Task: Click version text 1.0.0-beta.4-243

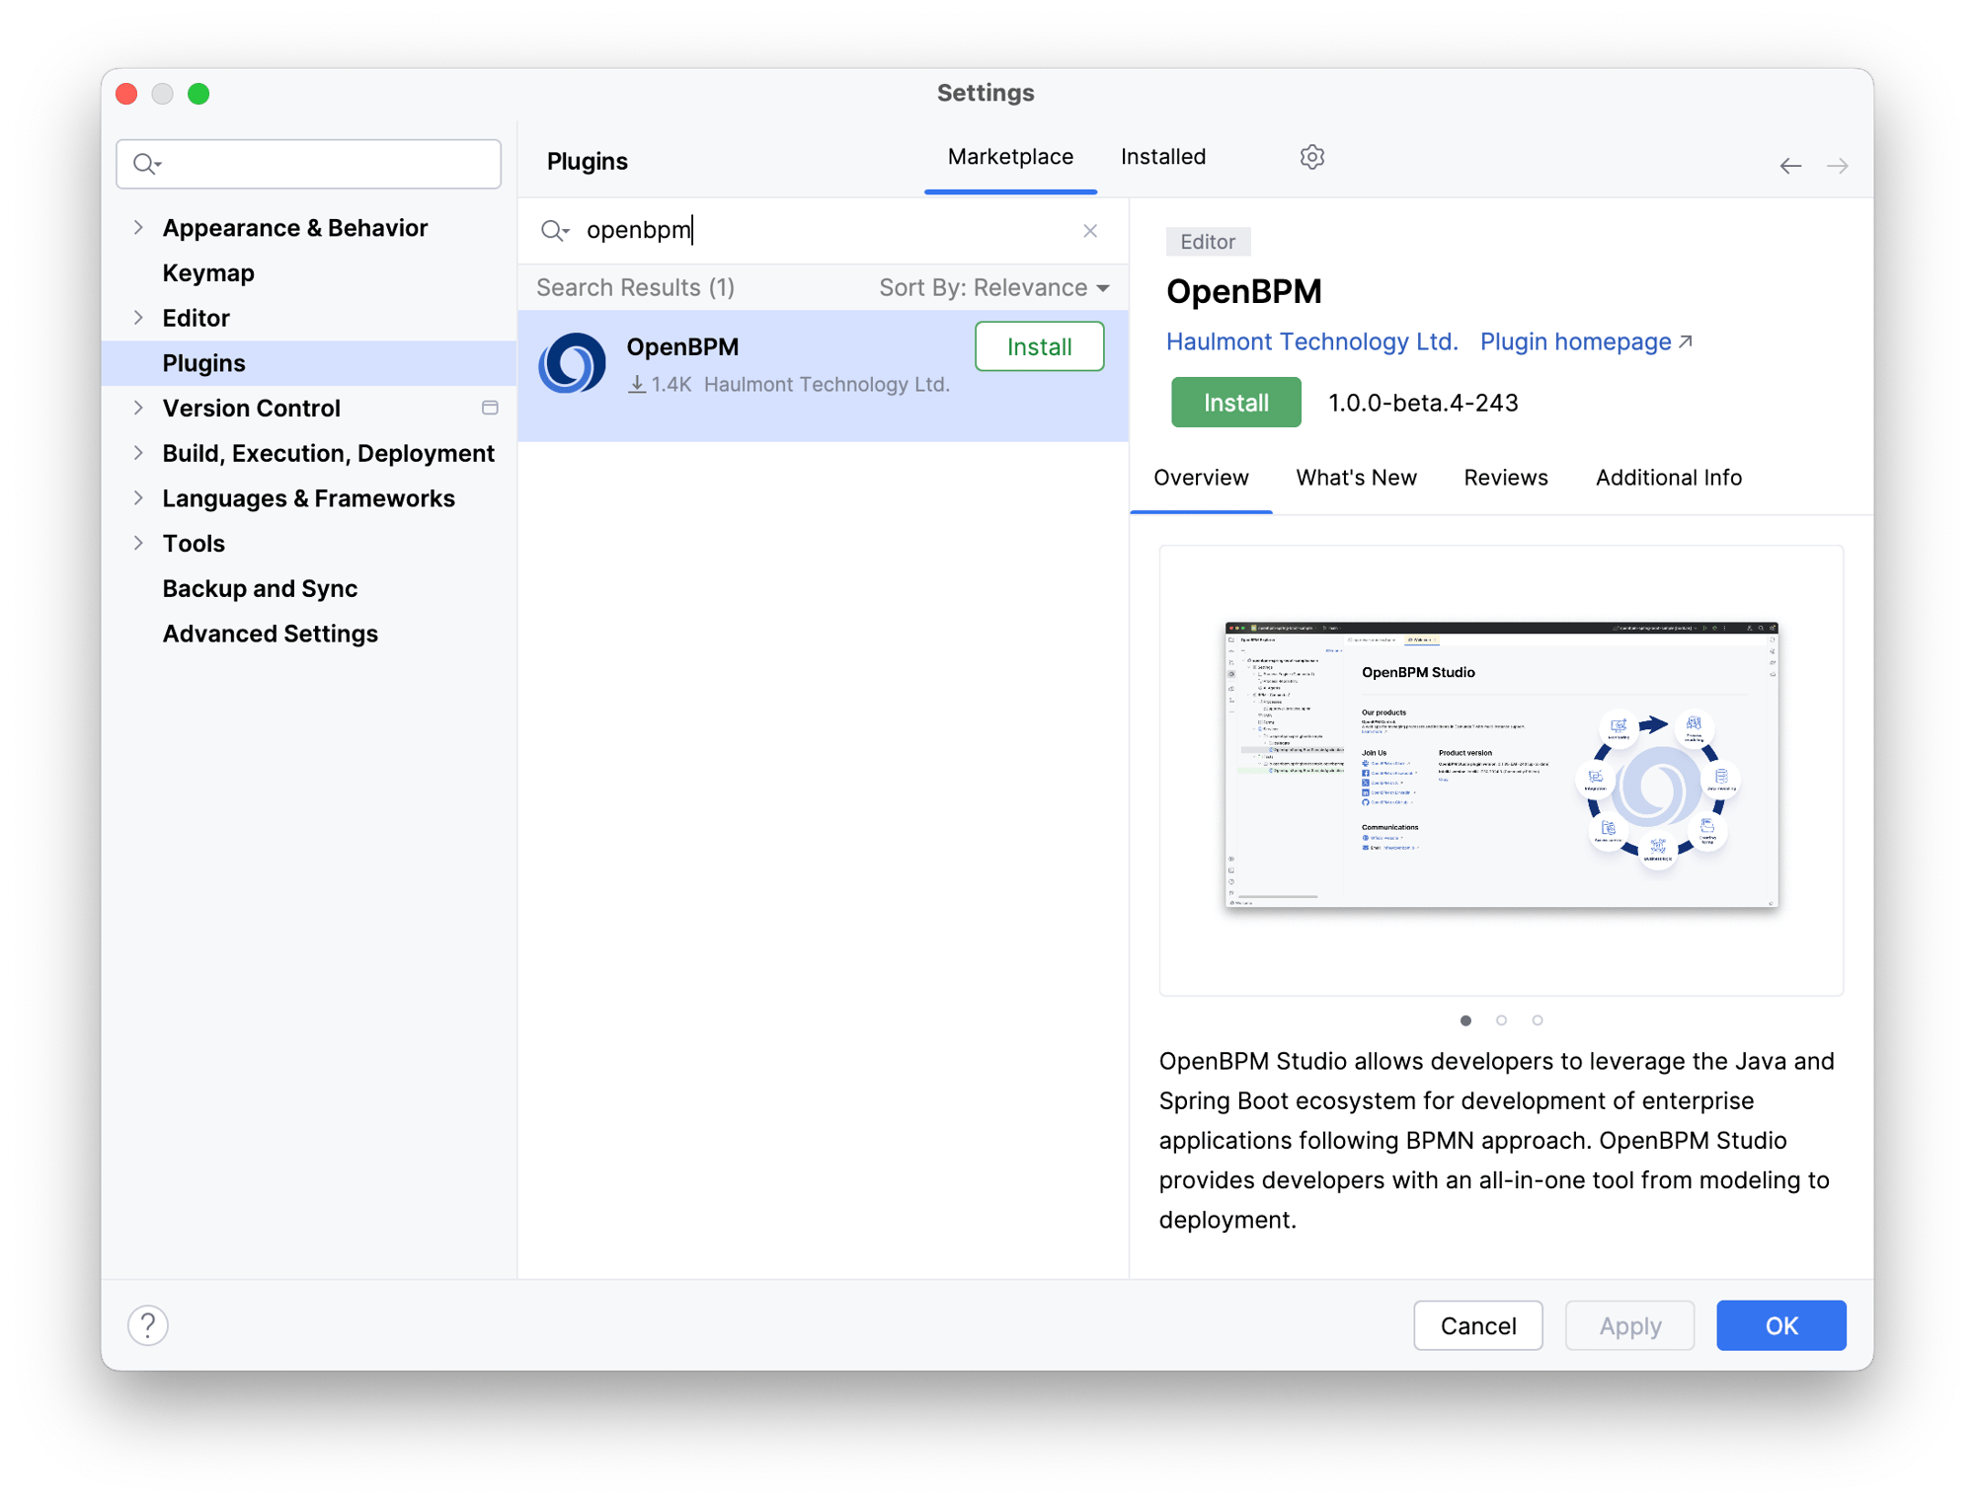Action: click(x=1422, y=403)
